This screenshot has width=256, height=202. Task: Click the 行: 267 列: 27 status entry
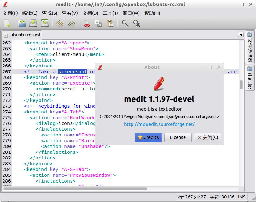tap(192, 197)
